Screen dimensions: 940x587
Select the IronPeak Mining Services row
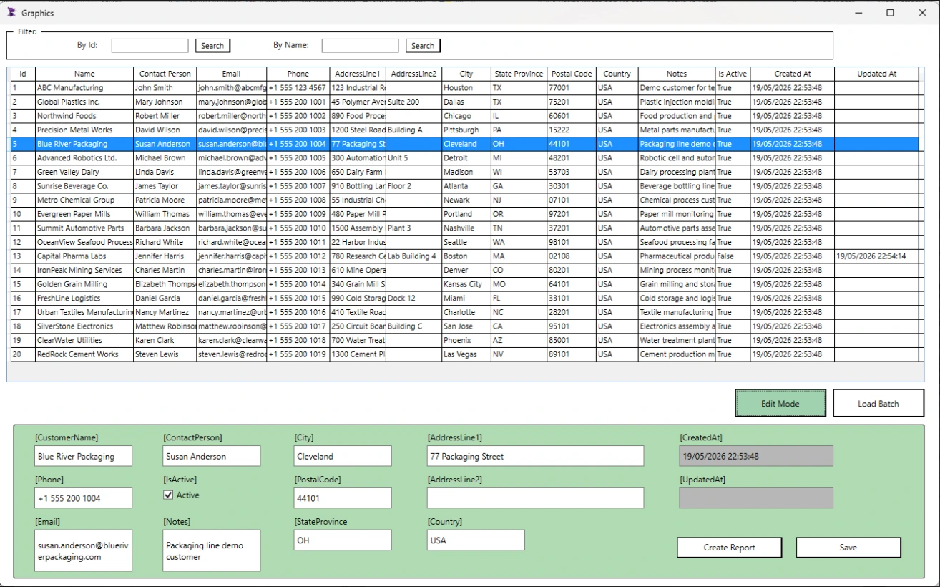coord(464,271)
